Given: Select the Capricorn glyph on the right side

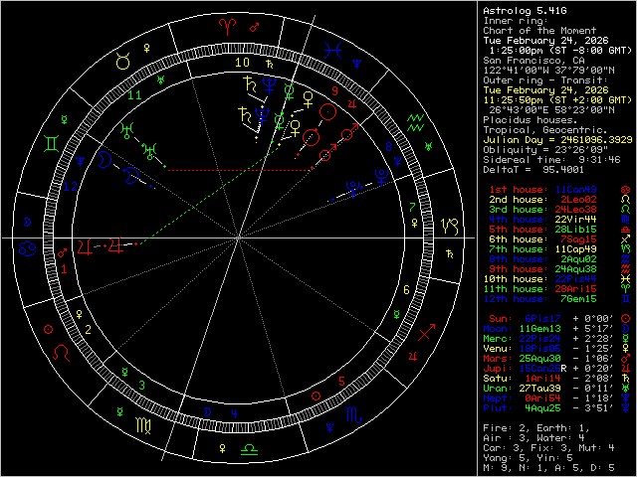Looking at the screenshot, I should pyautogui.click(x=450, y=224).
